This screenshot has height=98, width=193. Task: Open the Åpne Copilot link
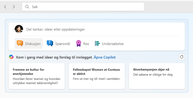(x=105, y=57)
